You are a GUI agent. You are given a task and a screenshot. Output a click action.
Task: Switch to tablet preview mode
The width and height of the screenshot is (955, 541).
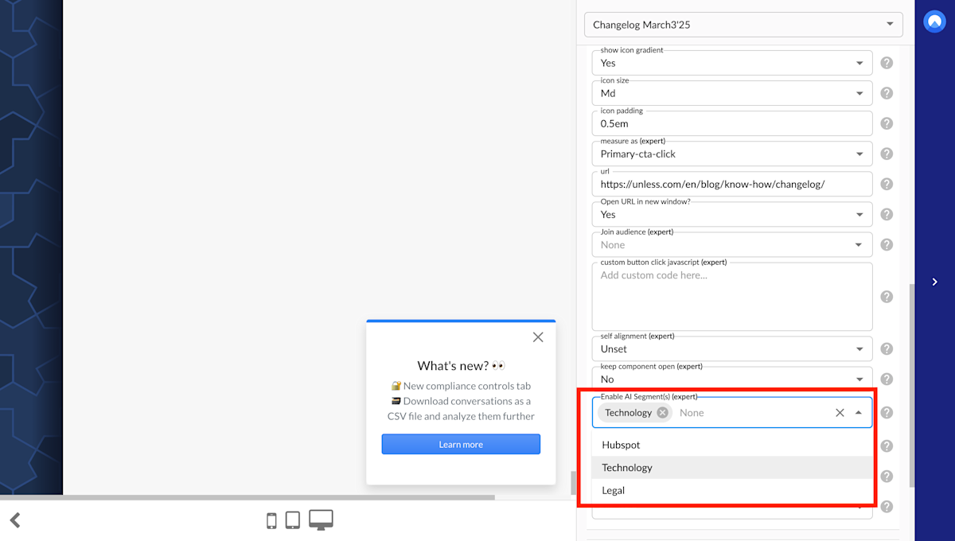[293, 520]
